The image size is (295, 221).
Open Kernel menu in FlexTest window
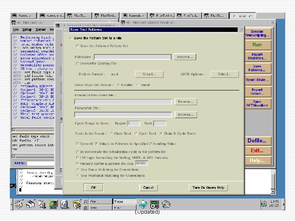41,29
